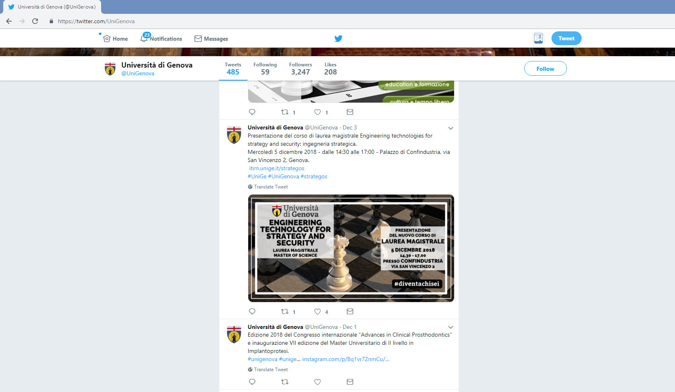
Task: Send education e formazione tweet via Direct Message
Action: [x=350, y=112]
